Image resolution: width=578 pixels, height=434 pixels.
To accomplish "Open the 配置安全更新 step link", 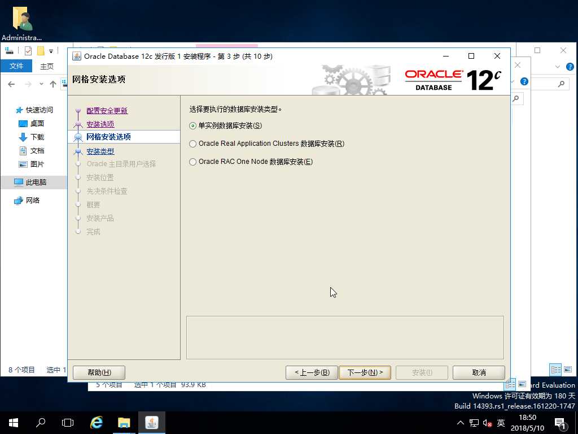I will pyautogui.click(x=107, y=111).
